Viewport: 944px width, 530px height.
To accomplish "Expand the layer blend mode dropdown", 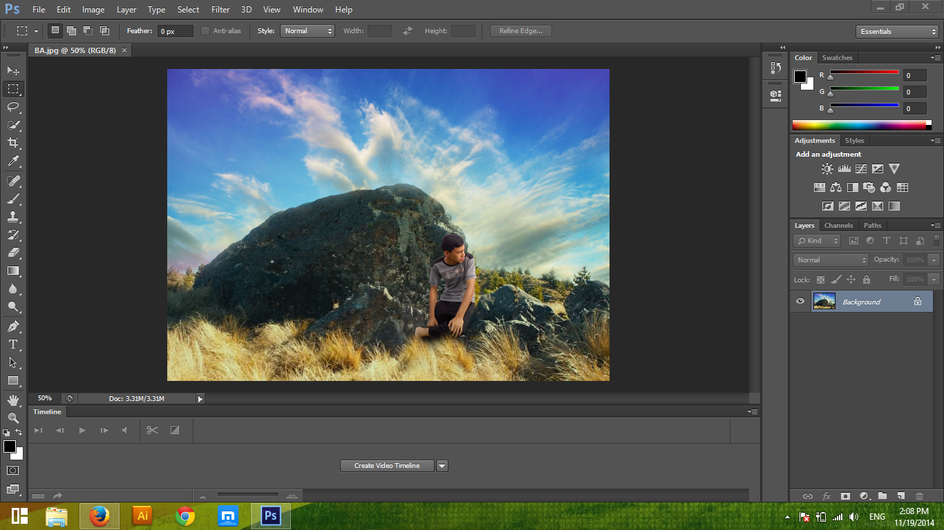I will pyautogui.click(x=831, y=260).
